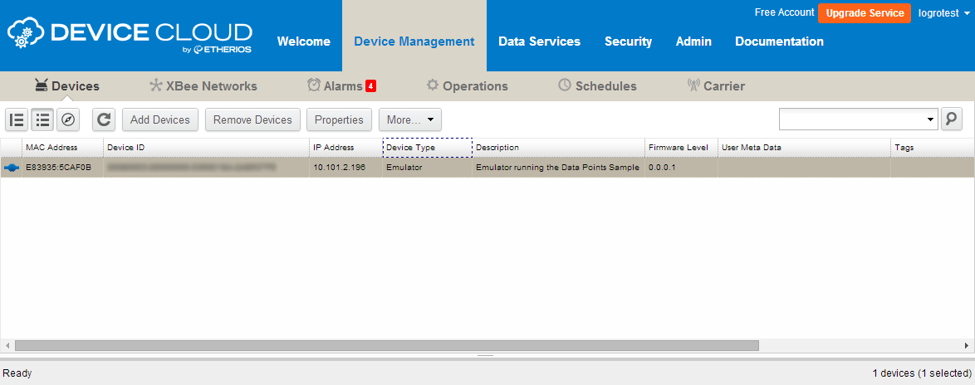Open the logrotest account menu
This screenshot has width=975, height=385.
click(x=944, y=13)
